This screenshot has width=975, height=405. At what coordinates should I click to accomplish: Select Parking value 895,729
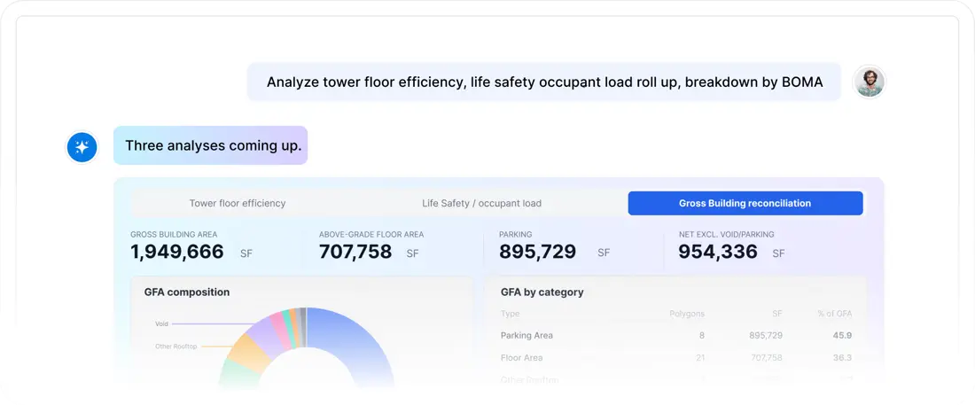point(537,252)
